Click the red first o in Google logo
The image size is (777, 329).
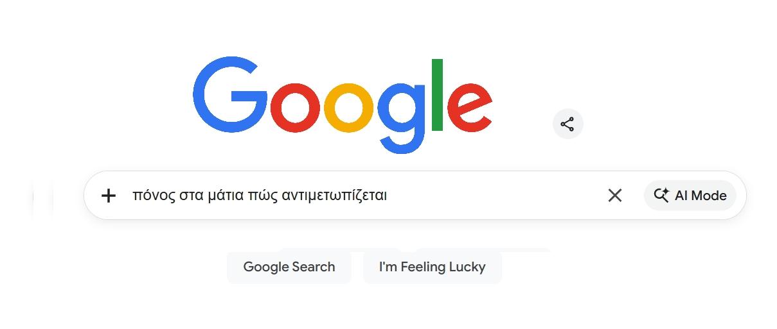(x=296, y=107)
